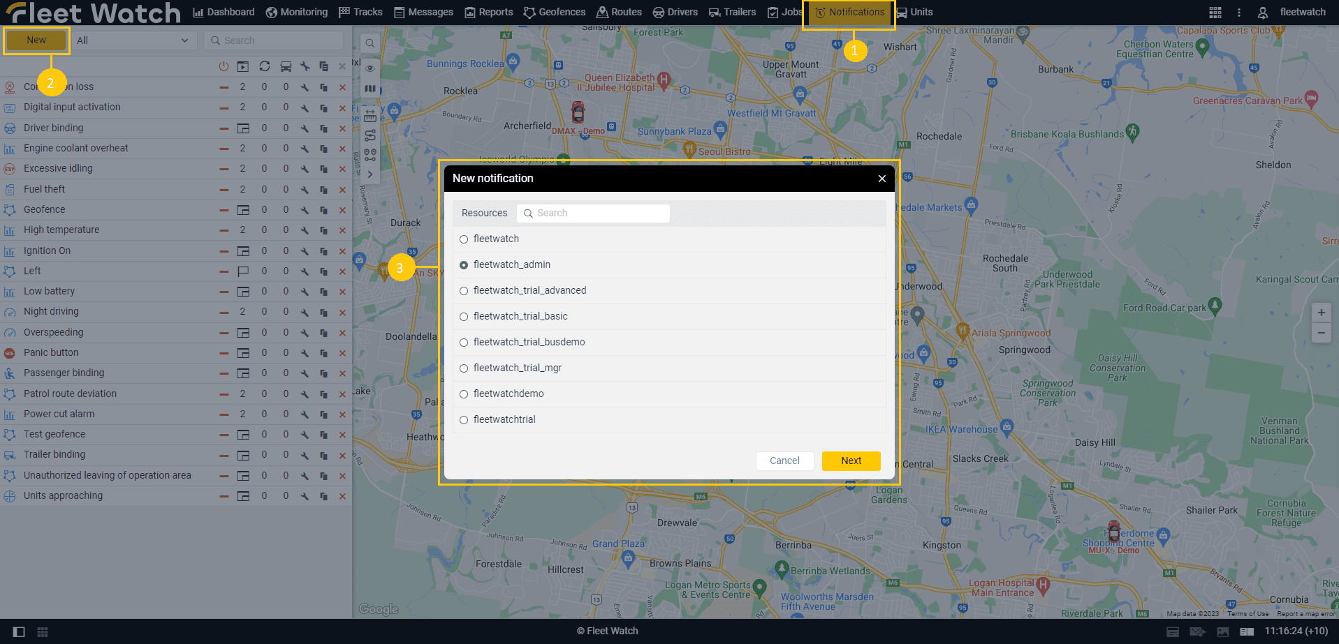Copy the Overspeeding notification

(323, 333)
